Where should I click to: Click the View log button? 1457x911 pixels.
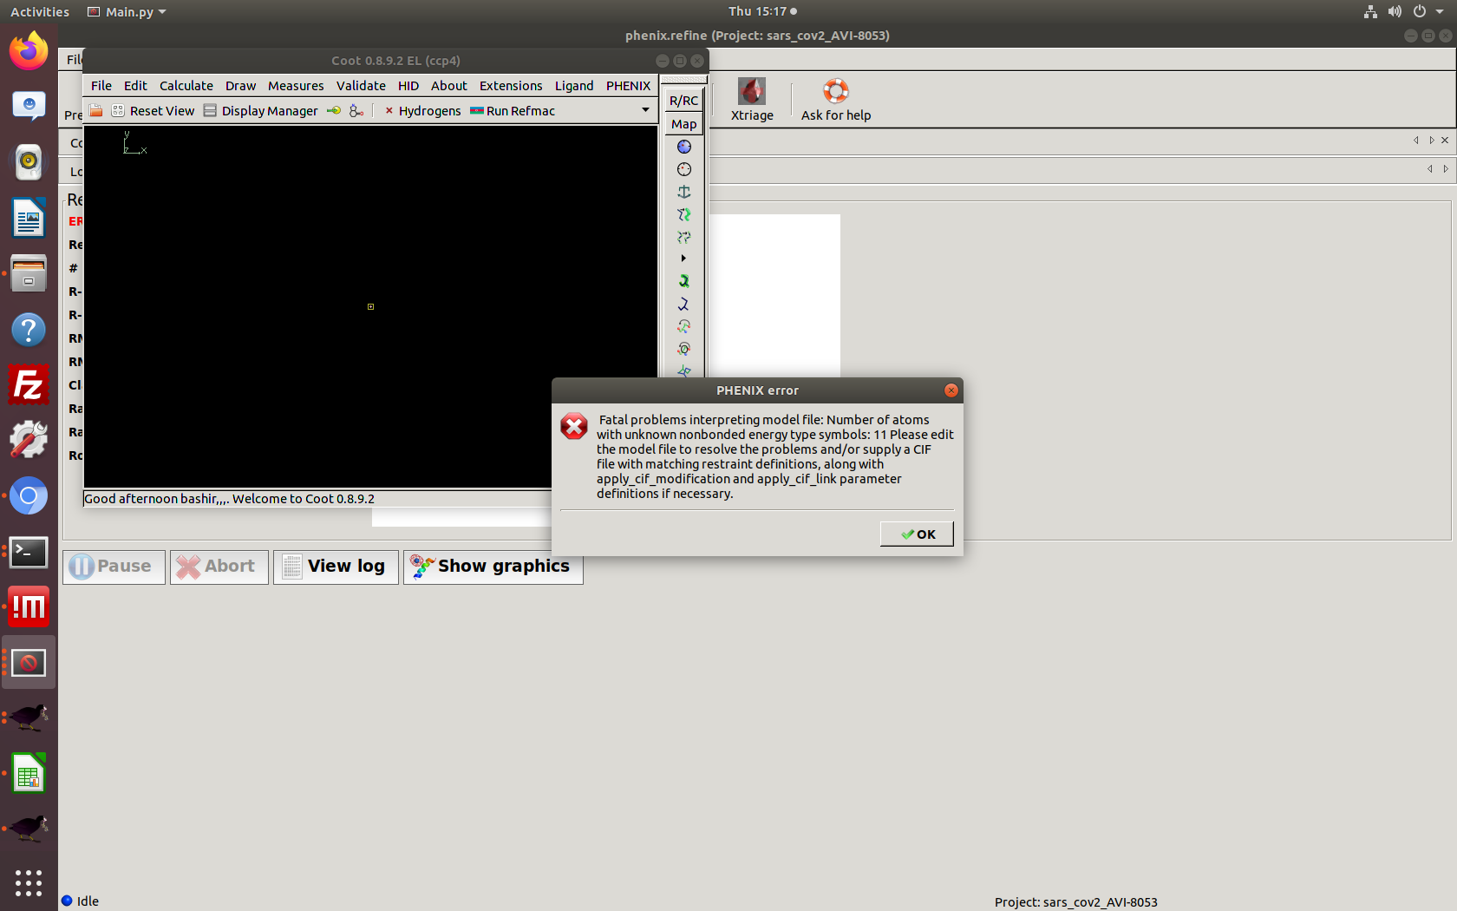[336, 567]
